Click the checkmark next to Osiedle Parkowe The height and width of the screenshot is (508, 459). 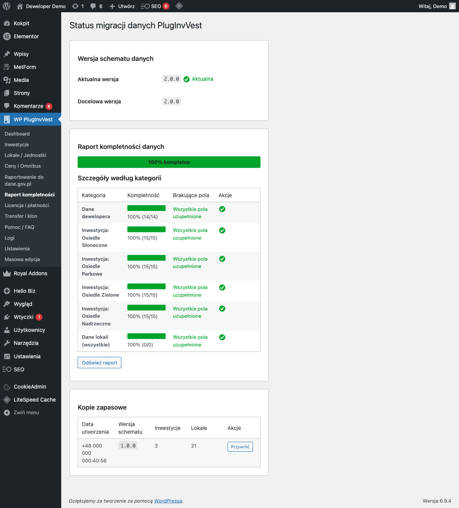click(222, 259)
